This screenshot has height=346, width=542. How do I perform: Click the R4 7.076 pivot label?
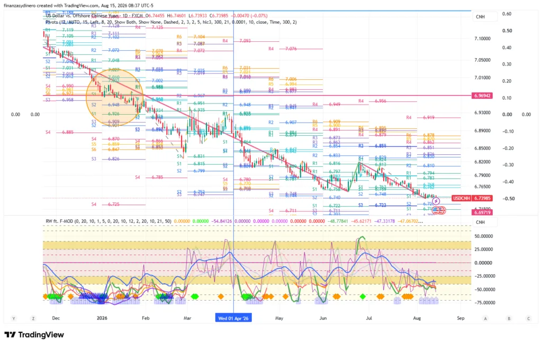tap(283, 49)
